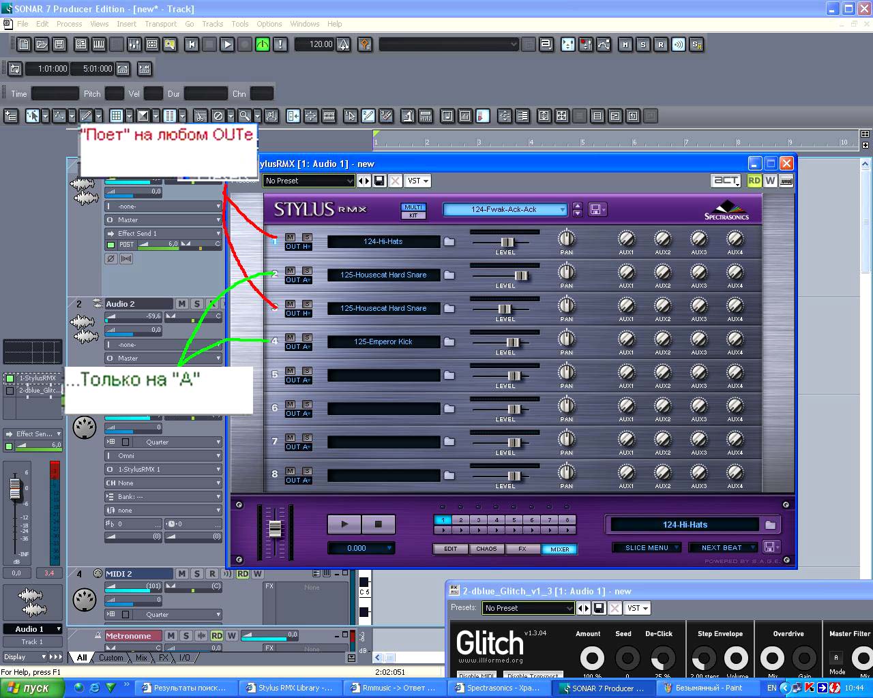Screen dimensions: 873x698
Task: Play the groove in Stylus RMX
Action: pyautogui.click(x=344, y=524)
